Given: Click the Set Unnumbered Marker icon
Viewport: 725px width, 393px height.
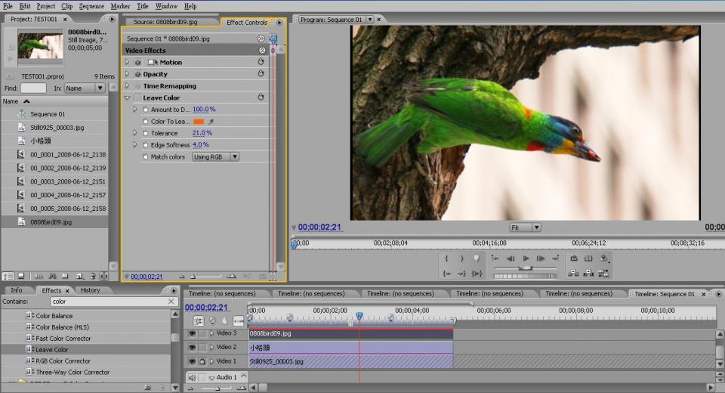Looking at the screenshot, I should 477,258.
